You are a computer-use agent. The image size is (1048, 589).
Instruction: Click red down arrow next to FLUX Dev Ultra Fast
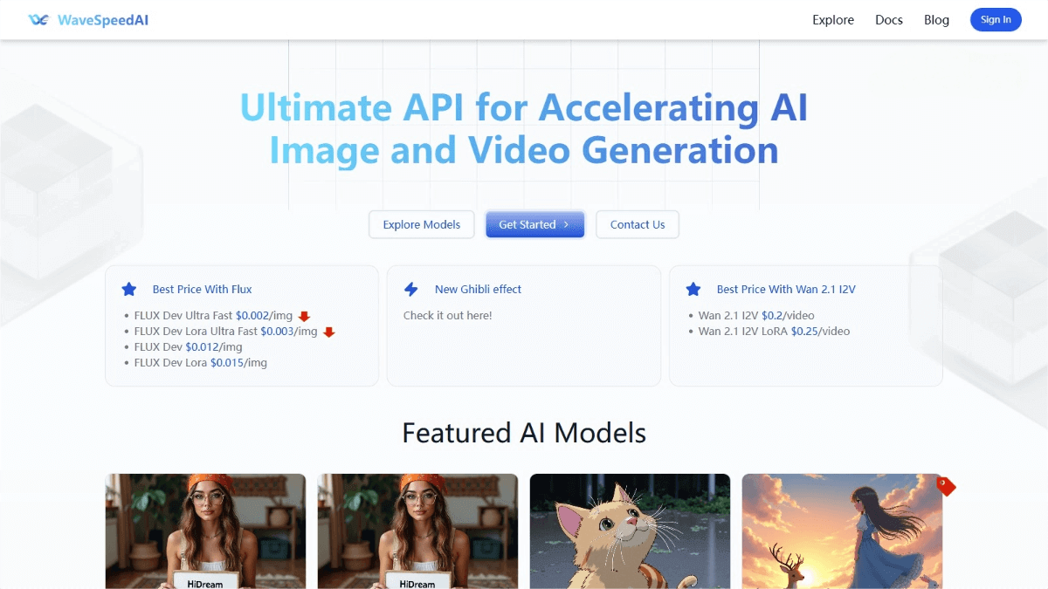304,316
